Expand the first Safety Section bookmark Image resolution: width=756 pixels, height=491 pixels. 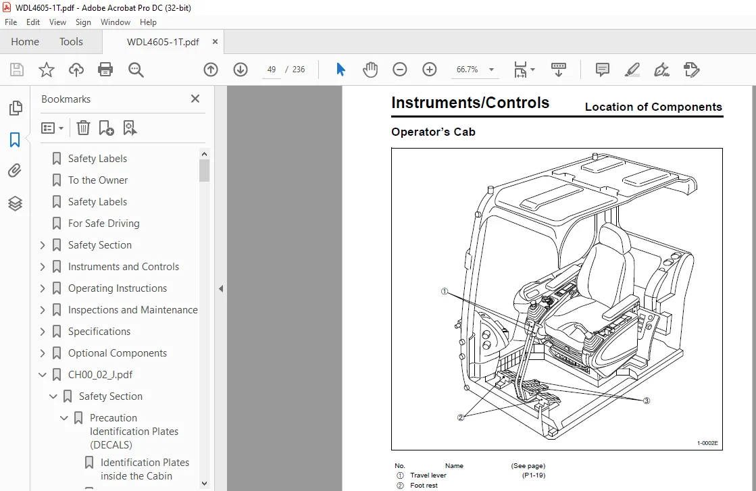pyautogui.click(x=43, y=245)
